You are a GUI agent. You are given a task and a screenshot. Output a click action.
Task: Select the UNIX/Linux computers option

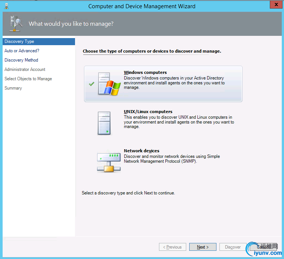163,123
